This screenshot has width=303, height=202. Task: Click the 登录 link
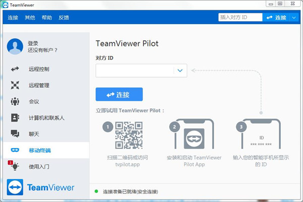coord(33,43)
